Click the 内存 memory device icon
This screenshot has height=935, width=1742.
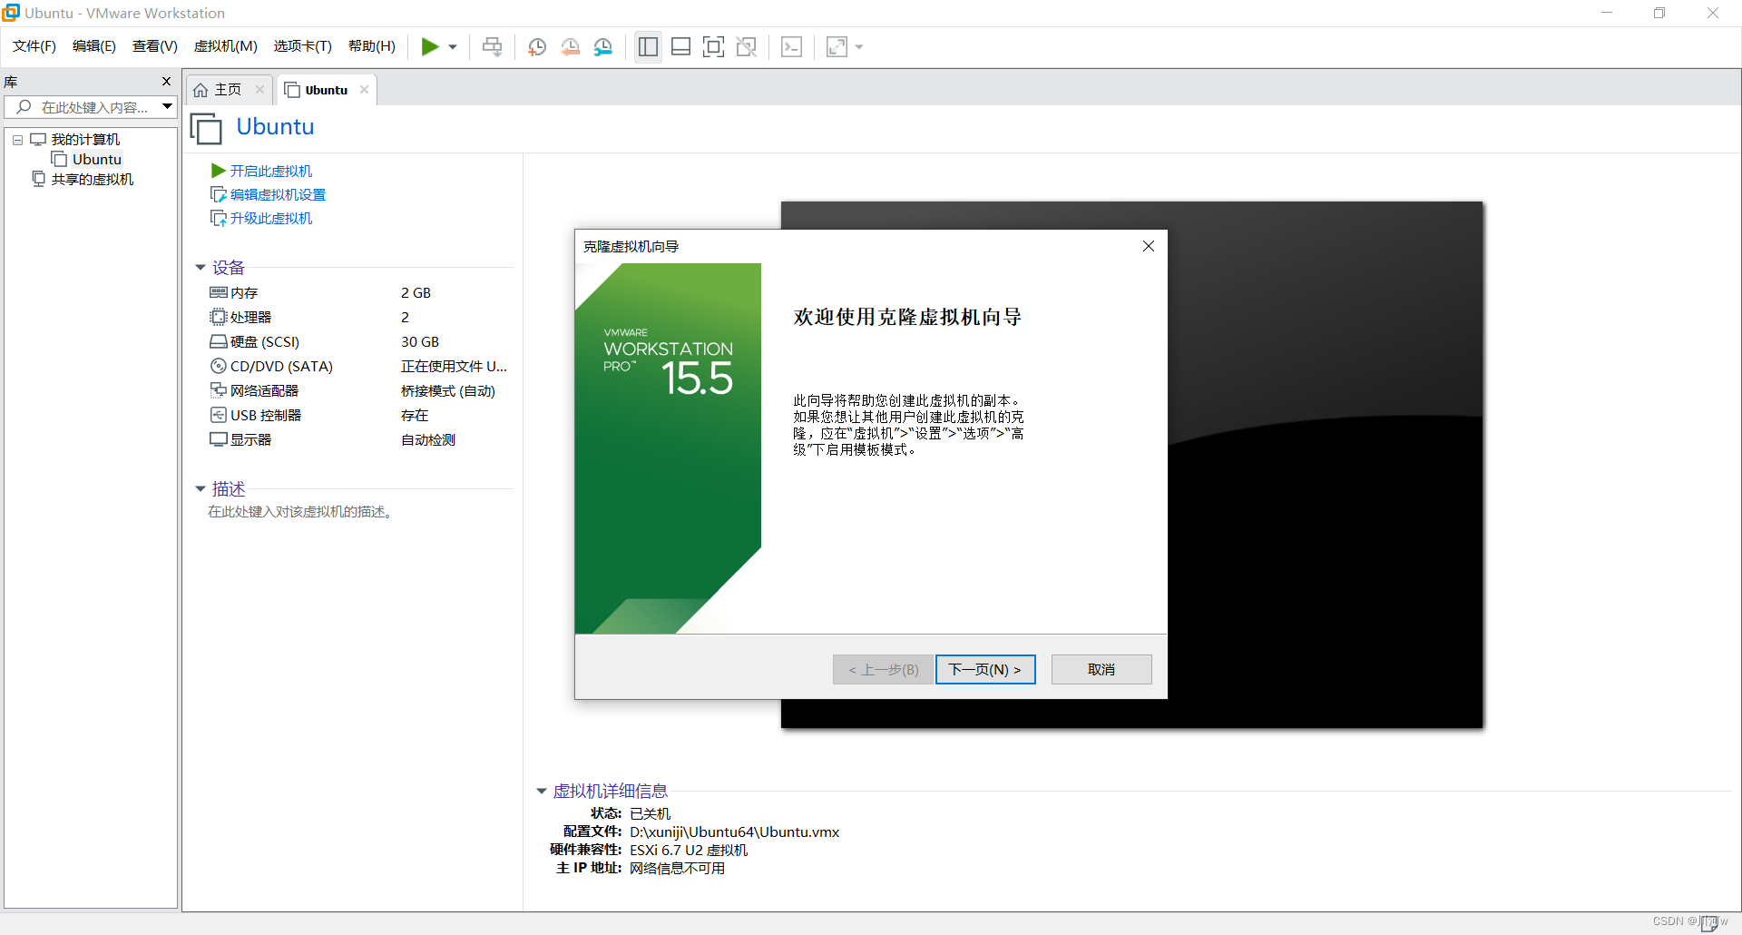[x=219, y=292]
